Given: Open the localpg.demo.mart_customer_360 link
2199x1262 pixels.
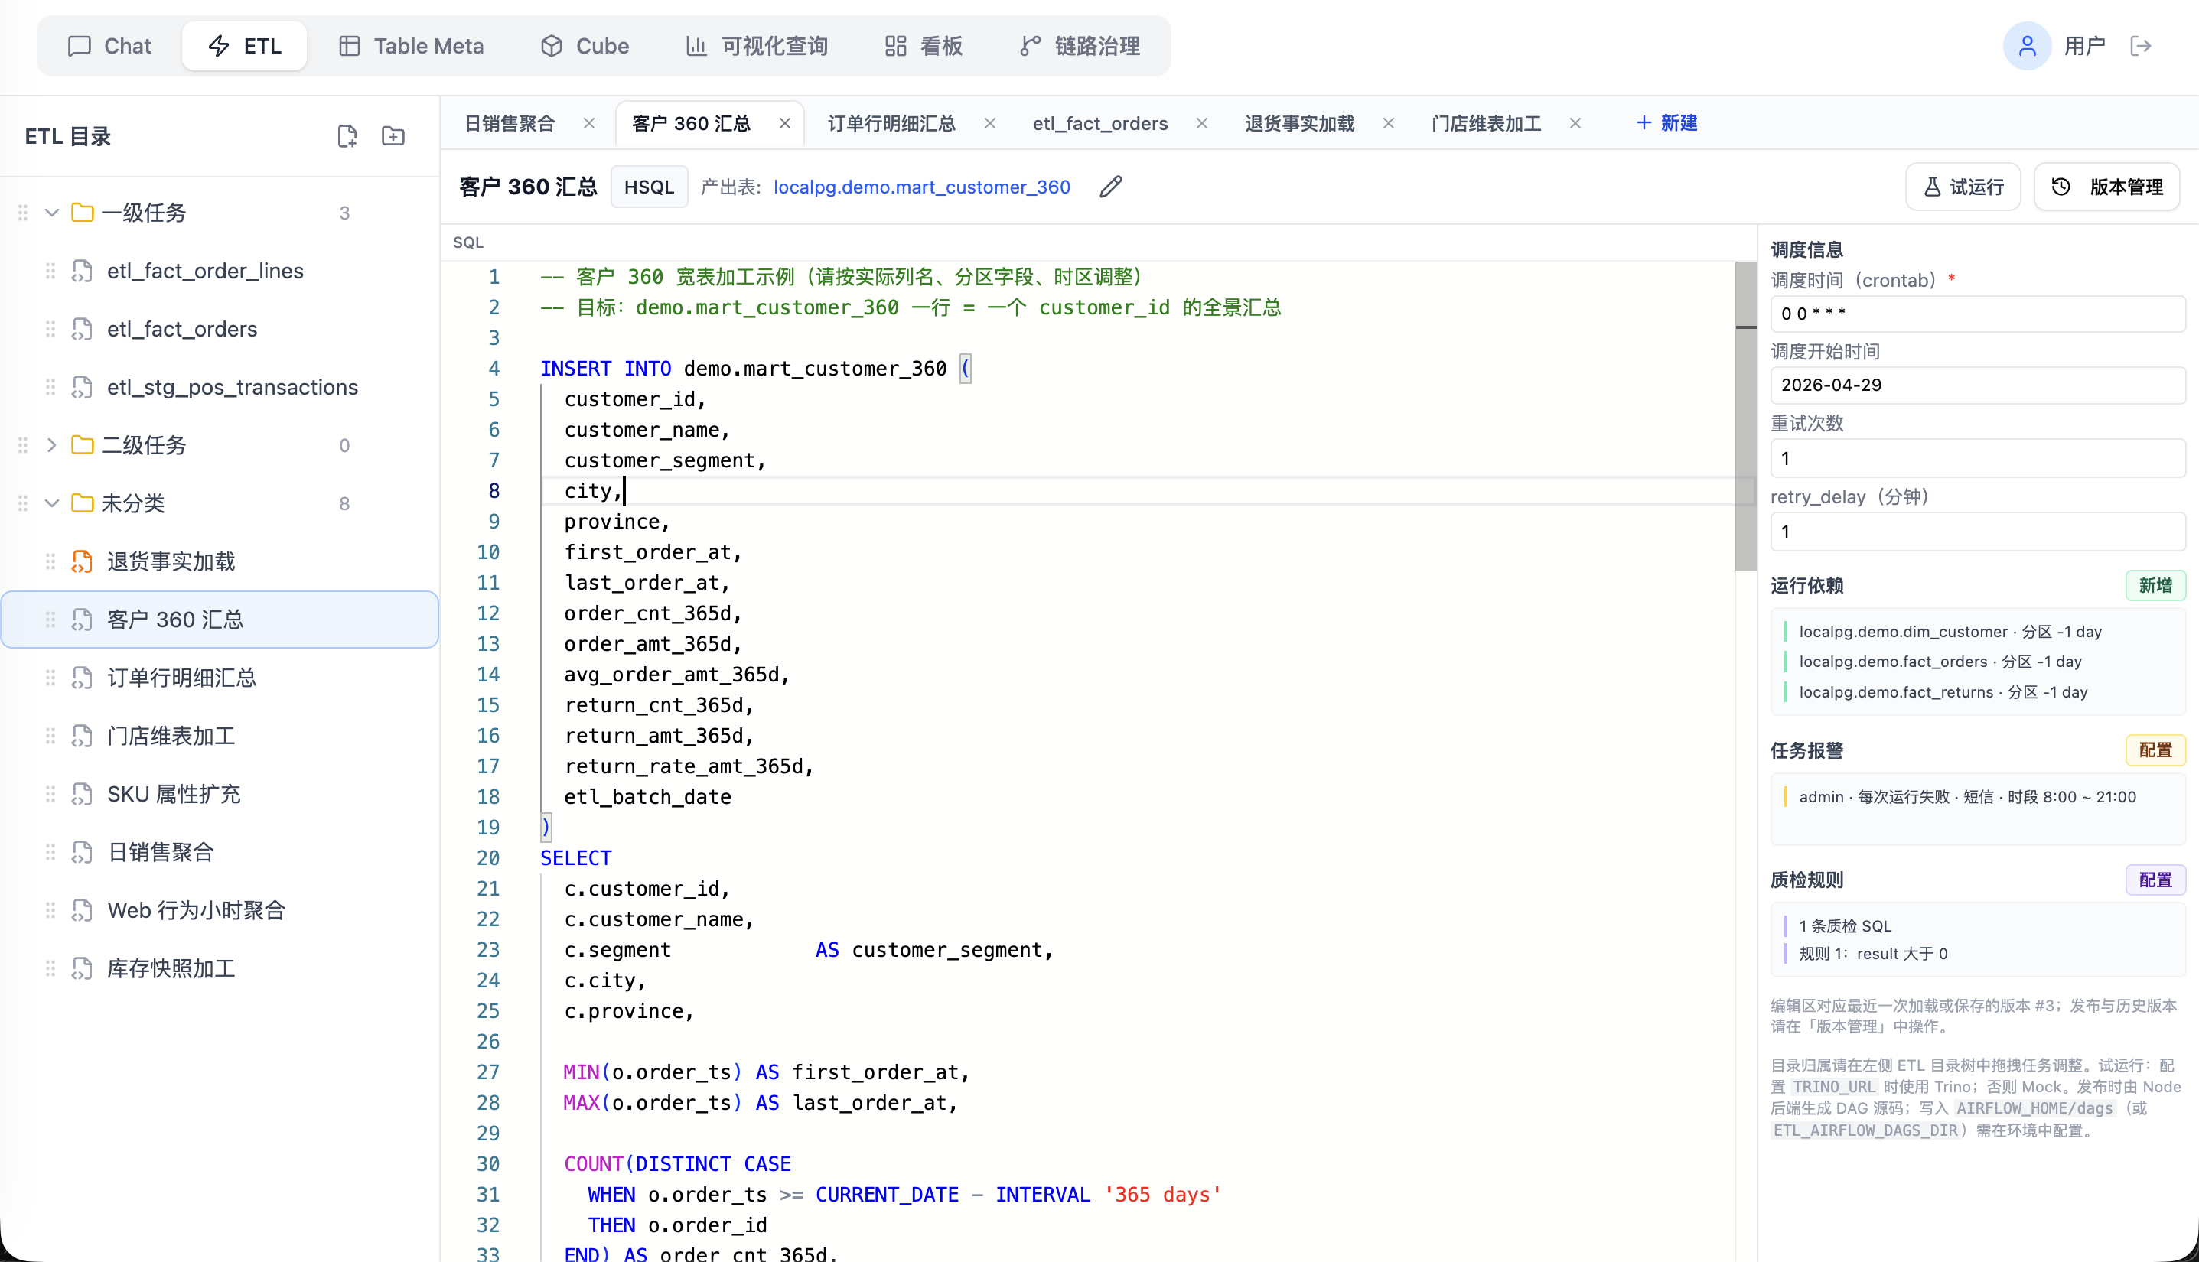Looking at the screenshot, I should pos(921,187).
